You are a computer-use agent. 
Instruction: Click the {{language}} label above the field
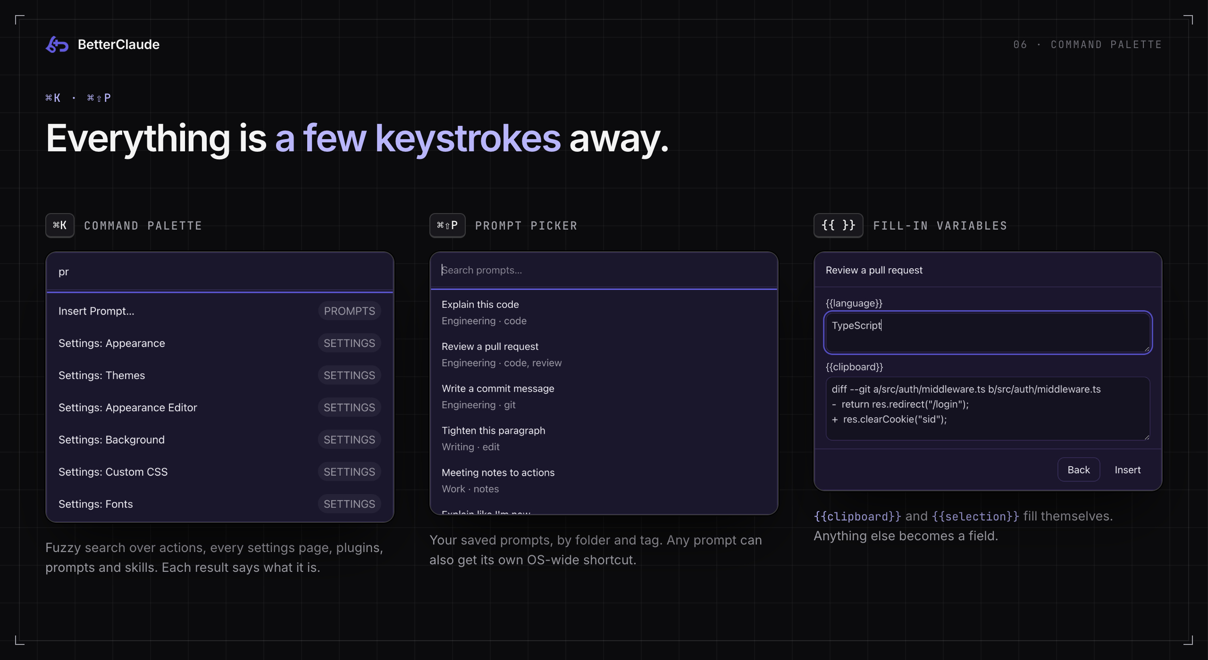(854, 303)
